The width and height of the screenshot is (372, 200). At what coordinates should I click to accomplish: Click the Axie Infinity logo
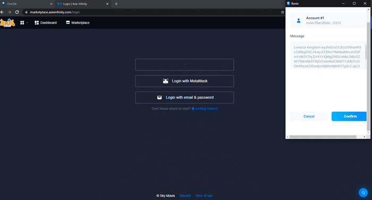tap(7, 23)
